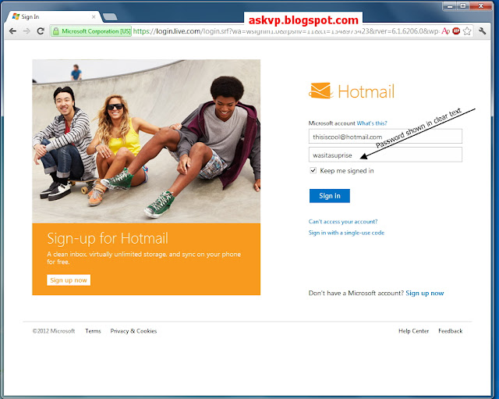The width and height of the screenshot is (499, 399).
Task: Click the ©2012 Microsoft footer text
Action: point(54,331)
